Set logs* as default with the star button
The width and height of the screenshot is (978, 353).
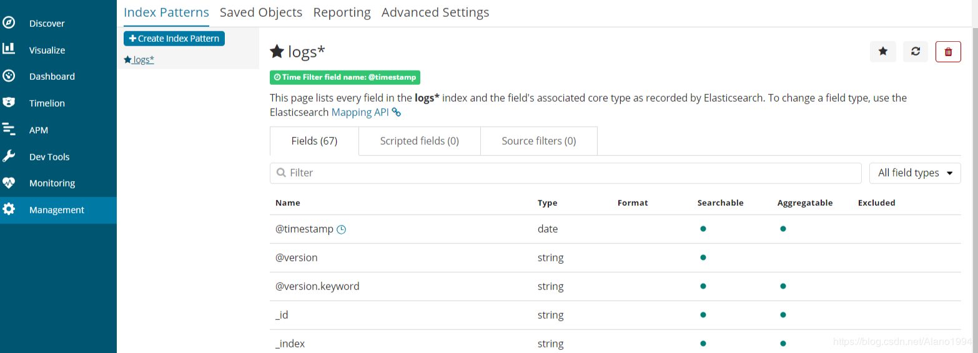(883, 52)
